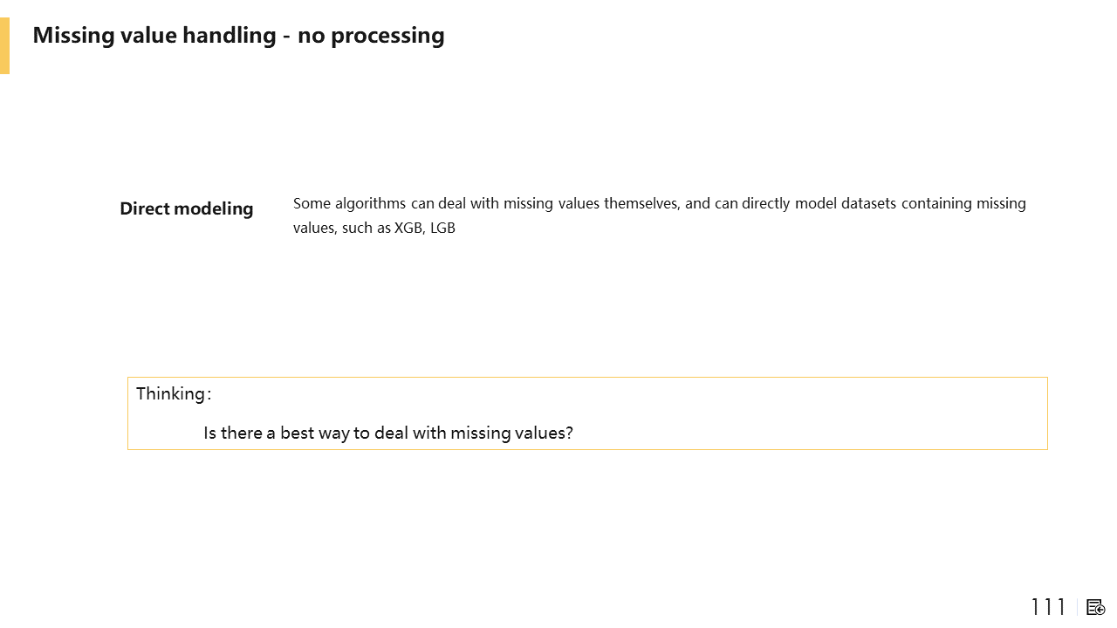The width and height of the screenshot is (1117, 628).
Task: Click the word "LGB" in the description
Action: 442,229
